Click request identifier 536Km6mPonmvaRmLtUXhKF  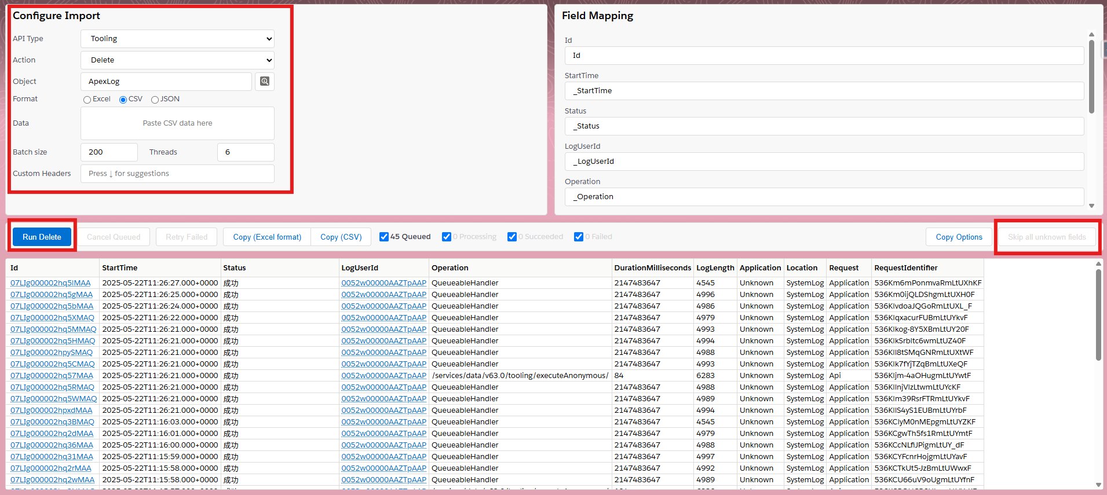928,283
